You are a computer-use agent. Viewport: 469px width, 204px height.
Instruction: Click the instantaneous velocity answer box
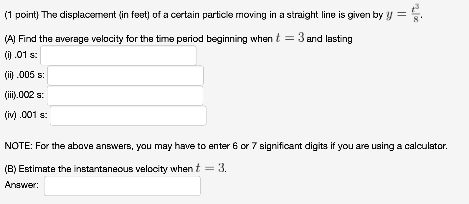pos(122,186)
